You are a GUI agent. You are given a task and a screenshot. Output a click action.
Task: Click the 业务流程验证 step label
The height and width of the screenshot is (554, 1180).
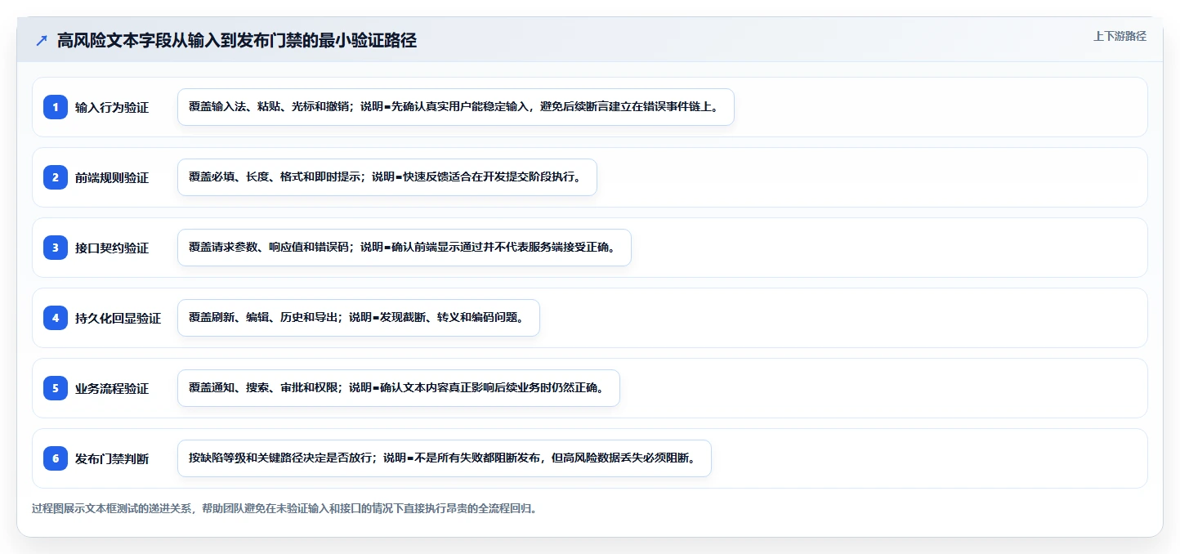tap(112, 388)
